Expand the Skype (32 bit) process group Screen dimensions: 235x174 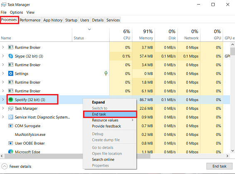point(3,56)
